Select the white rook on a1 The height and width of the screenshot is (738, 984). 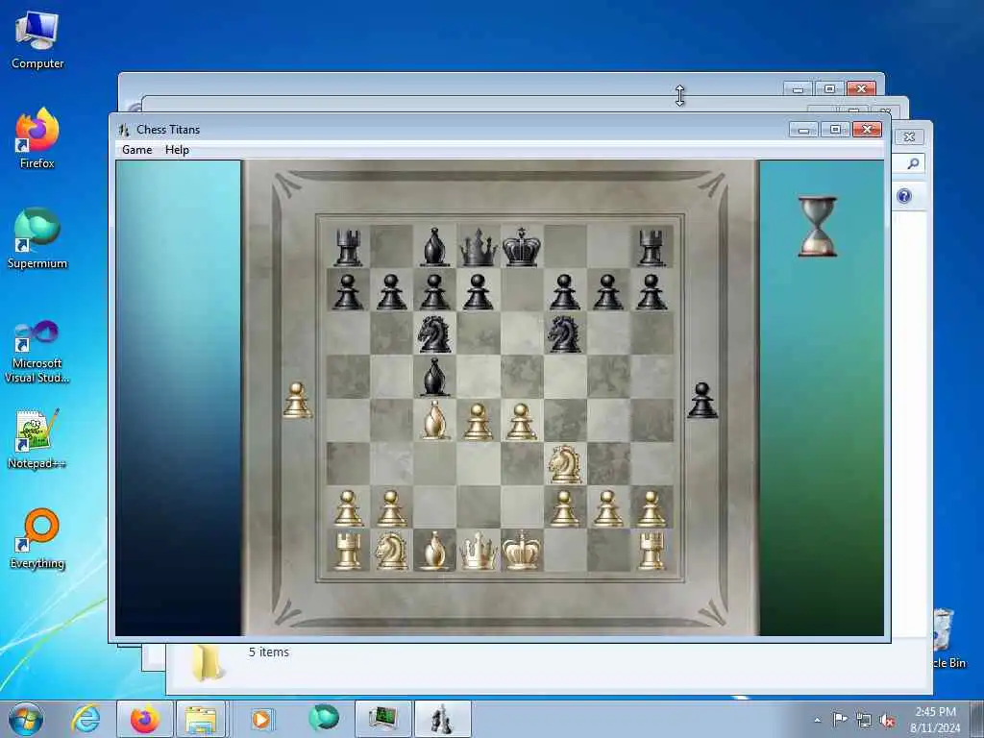tap(348, 551)
